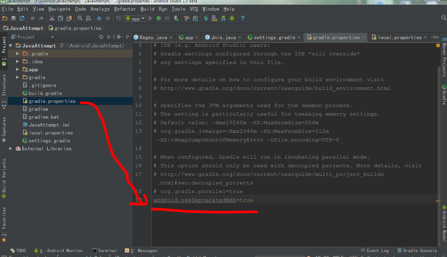This screenshot has height=257, width=447.
Task: Click the Paste clipboard icon
Action: point(69,18)
